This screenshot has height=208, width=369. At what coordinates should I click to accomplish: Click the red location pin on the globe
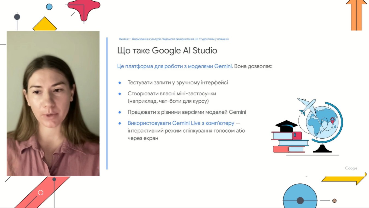tap(332, 120)
